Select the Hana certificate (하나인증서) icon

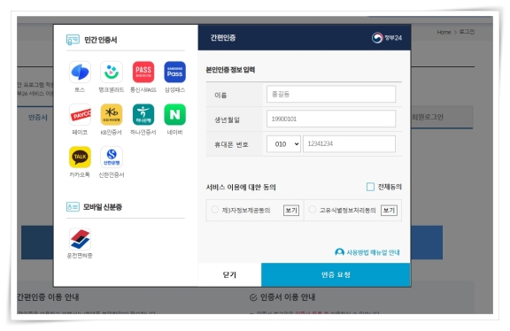(143, 114)
